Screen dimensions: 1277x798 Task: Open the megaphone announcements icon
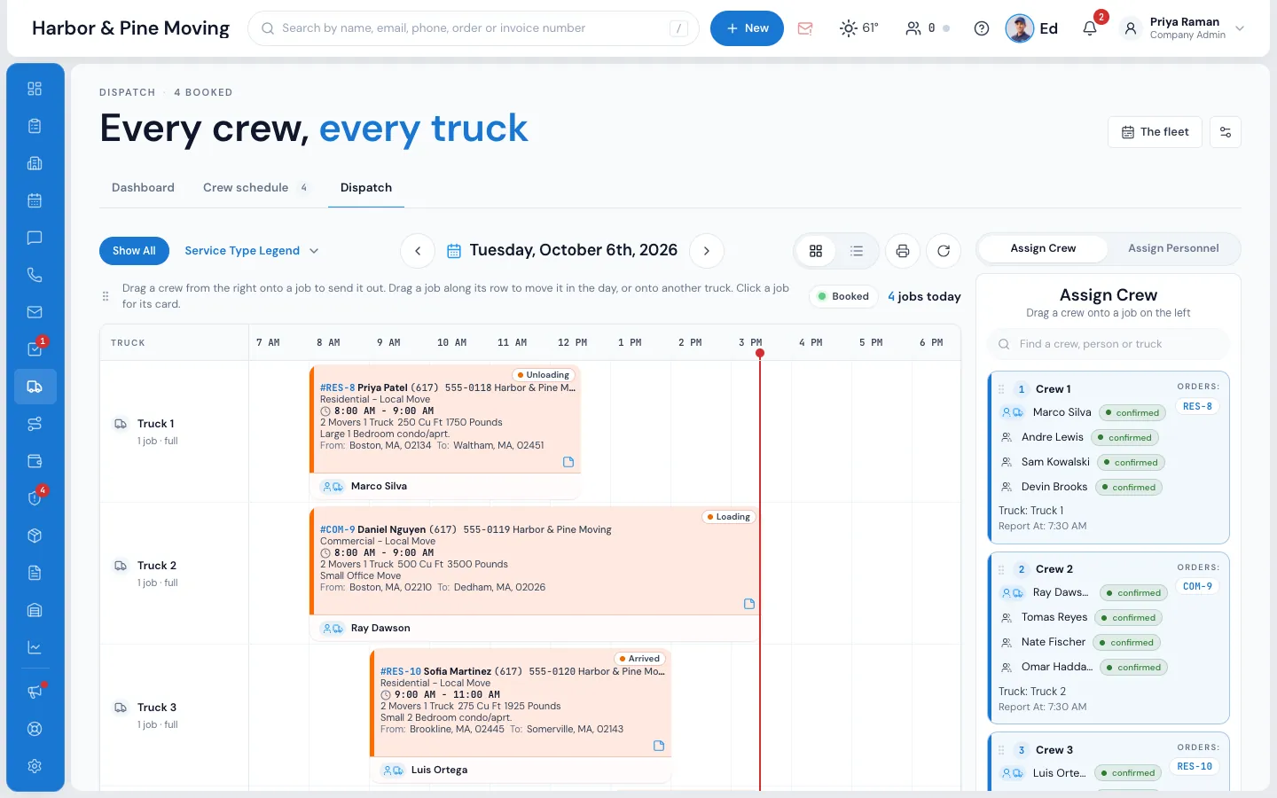tap(35, 692)
